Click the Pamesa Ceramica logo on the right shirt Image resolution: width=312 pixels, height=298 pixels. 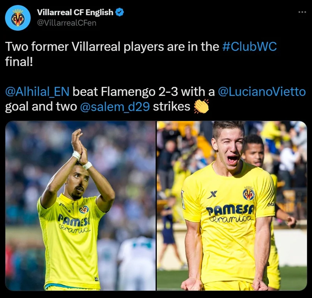(x=230, y=214)
